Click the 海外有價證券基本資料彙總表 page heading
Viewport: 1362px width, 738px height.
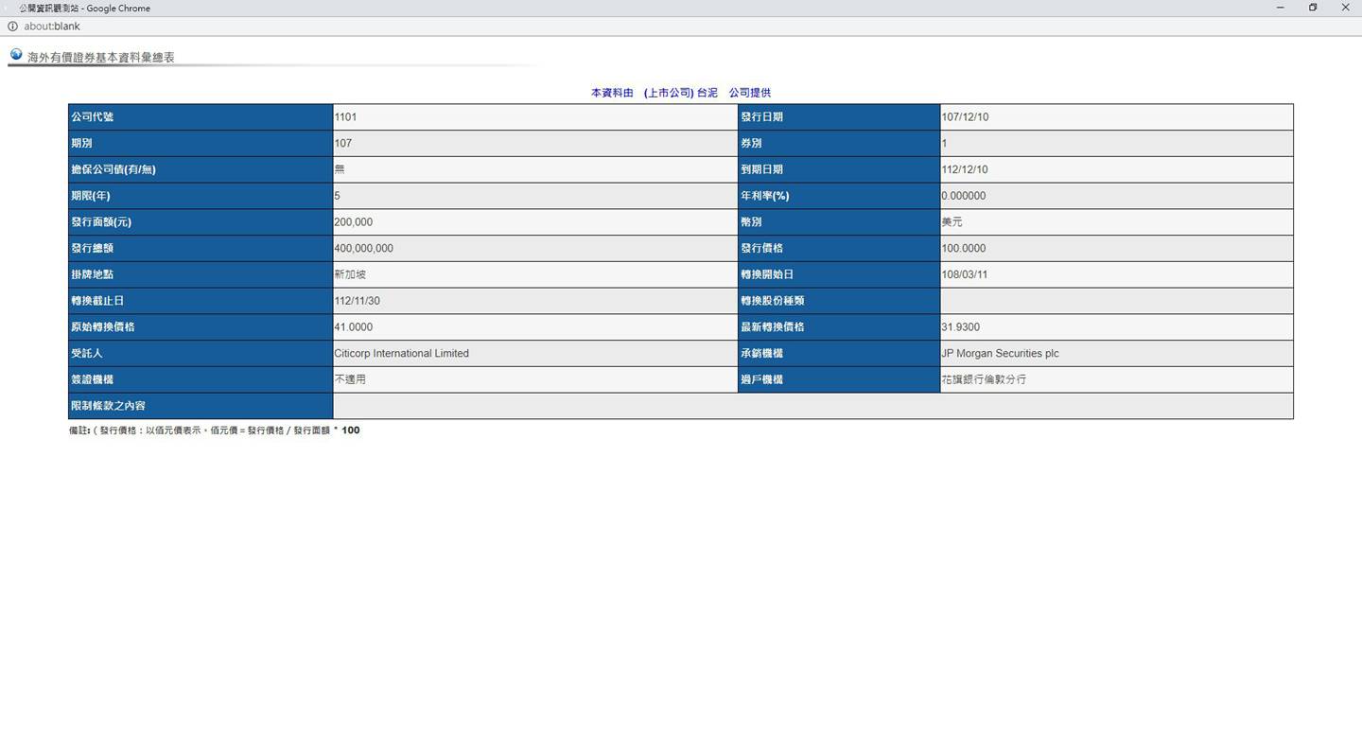tap(101, 58)
